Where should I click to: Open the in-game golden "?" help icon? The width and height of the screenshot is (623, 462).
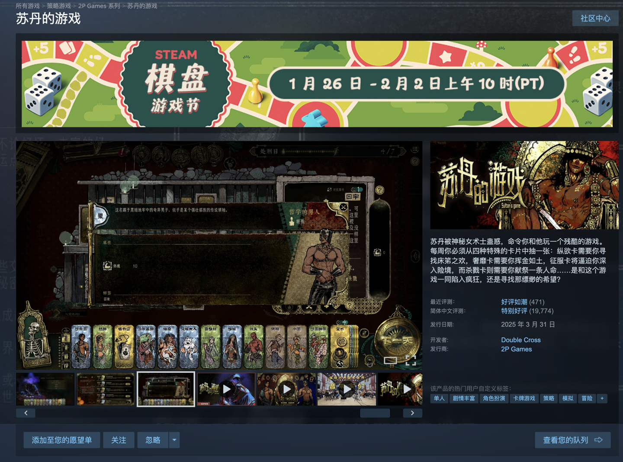(x=380, y=191)
